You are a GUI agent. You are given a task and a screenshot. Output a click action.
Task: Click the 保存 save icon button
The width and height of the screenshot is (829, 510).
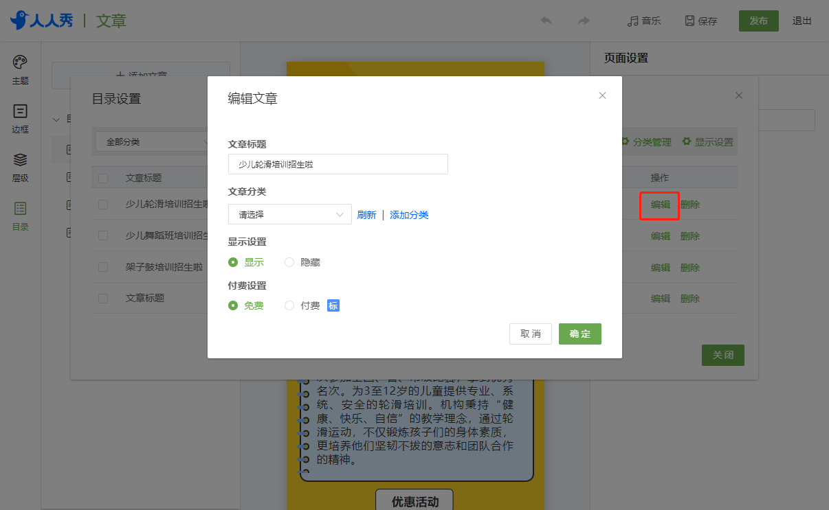tap(701, 21)
